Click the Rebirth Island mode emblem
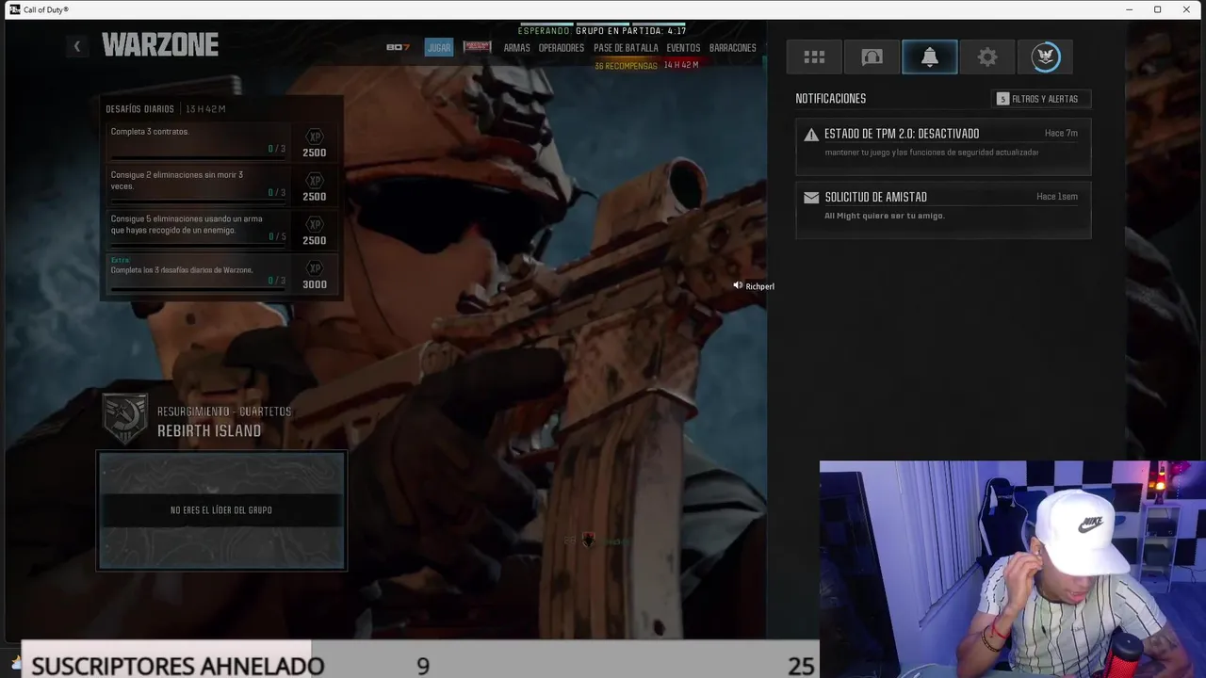The image size is (1206, 678). pos(125,418)
